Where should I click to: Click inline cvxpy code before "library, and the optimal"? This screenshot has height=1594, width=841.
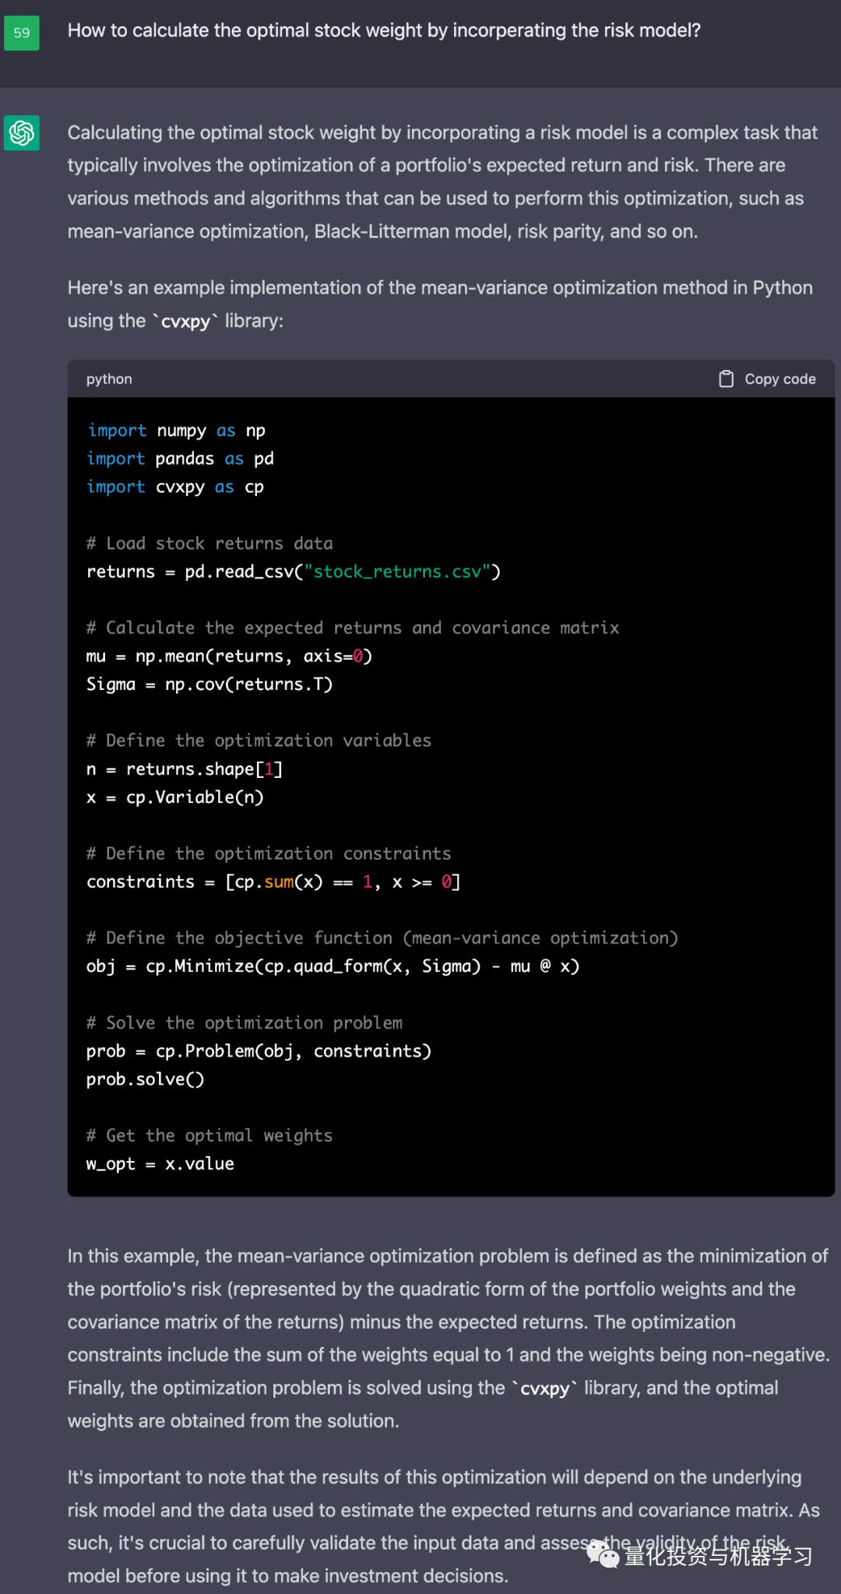[x=544, y=1388]
